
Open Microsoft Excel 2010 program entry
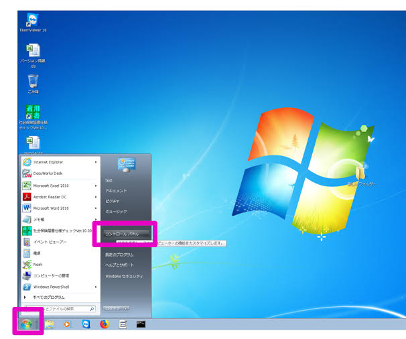click(x=60, y=186)
